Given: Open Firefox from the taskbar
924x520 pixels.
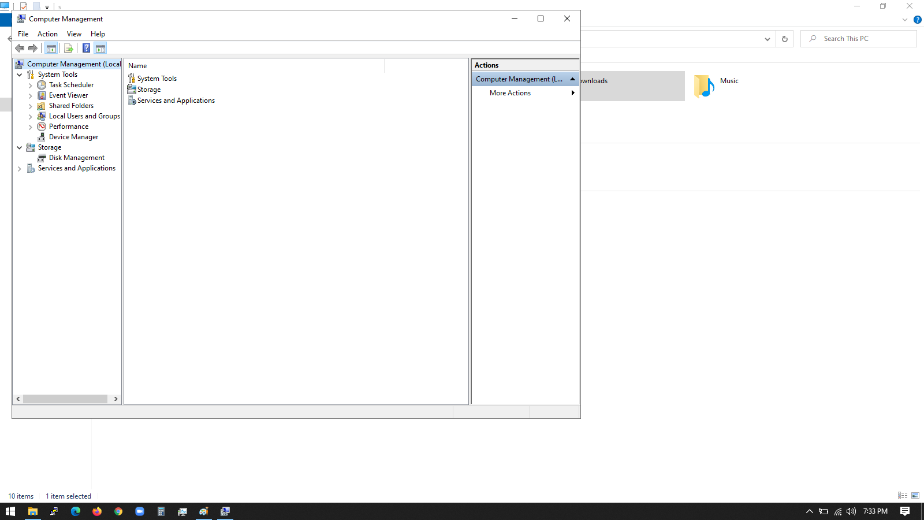Looking at the screenshot, I should [97, 511].
